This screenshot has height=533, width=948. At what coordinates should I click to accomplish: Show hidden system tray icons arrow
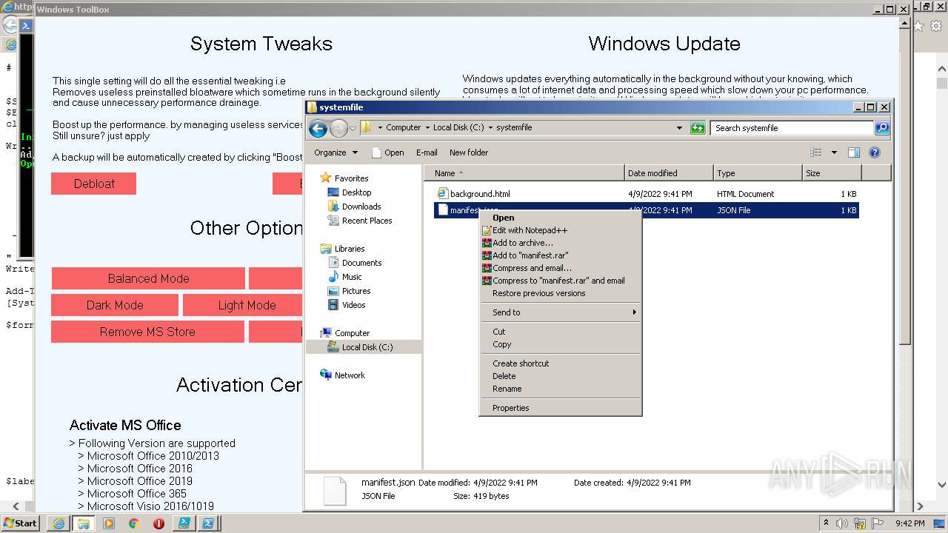click(x=827, y=523)
